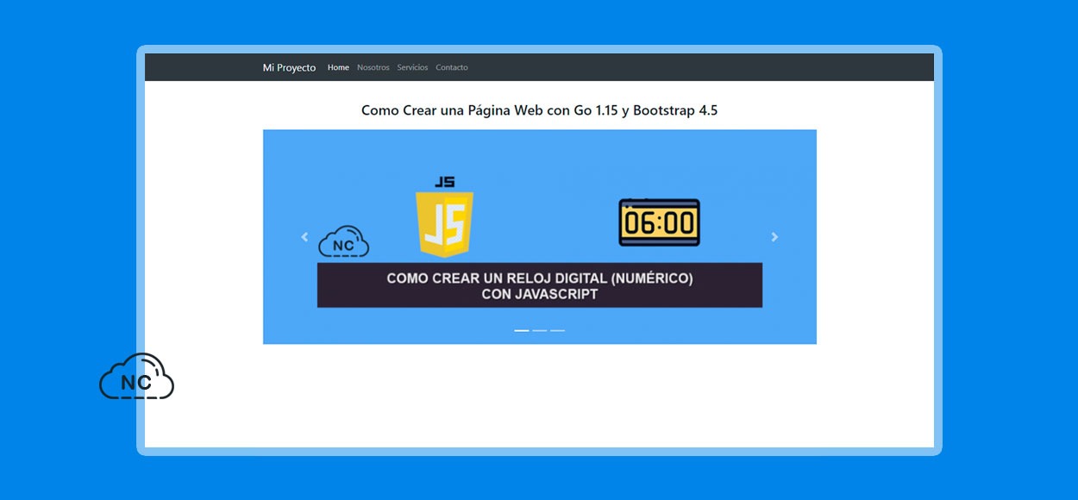Click the heading 'Como Crear una Página Web con Go 1.15'
The image size is (1078, 500).
tap(540, 110)
